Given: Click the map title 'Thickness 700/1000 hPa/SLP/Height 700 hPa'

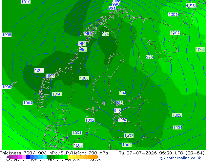Looking at the screenshot, I should click(x=54, y=153).
